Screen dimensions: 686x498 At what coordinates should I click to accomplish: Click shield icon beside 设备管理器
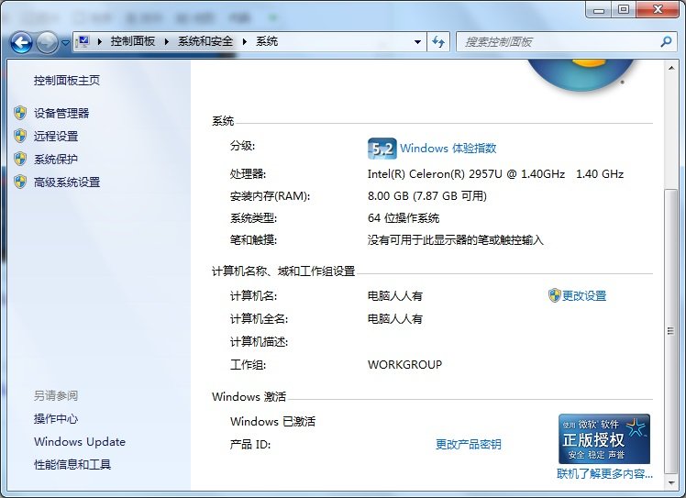click(x=20, y=114)
